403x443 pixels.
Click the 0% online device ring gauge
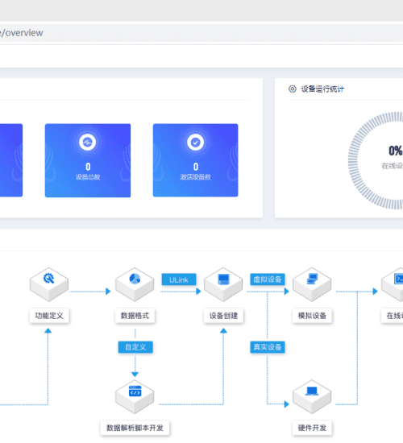pyautogui.click(x=376, y=160)
